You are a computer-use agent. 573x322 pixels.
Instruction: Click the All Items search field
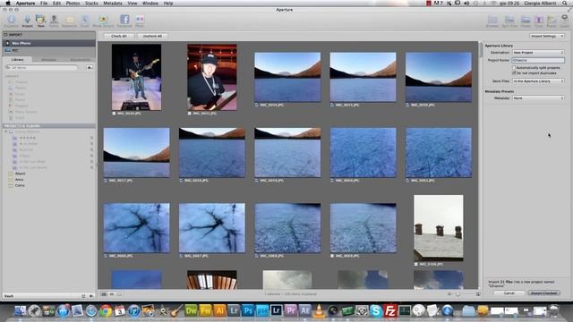42,68
